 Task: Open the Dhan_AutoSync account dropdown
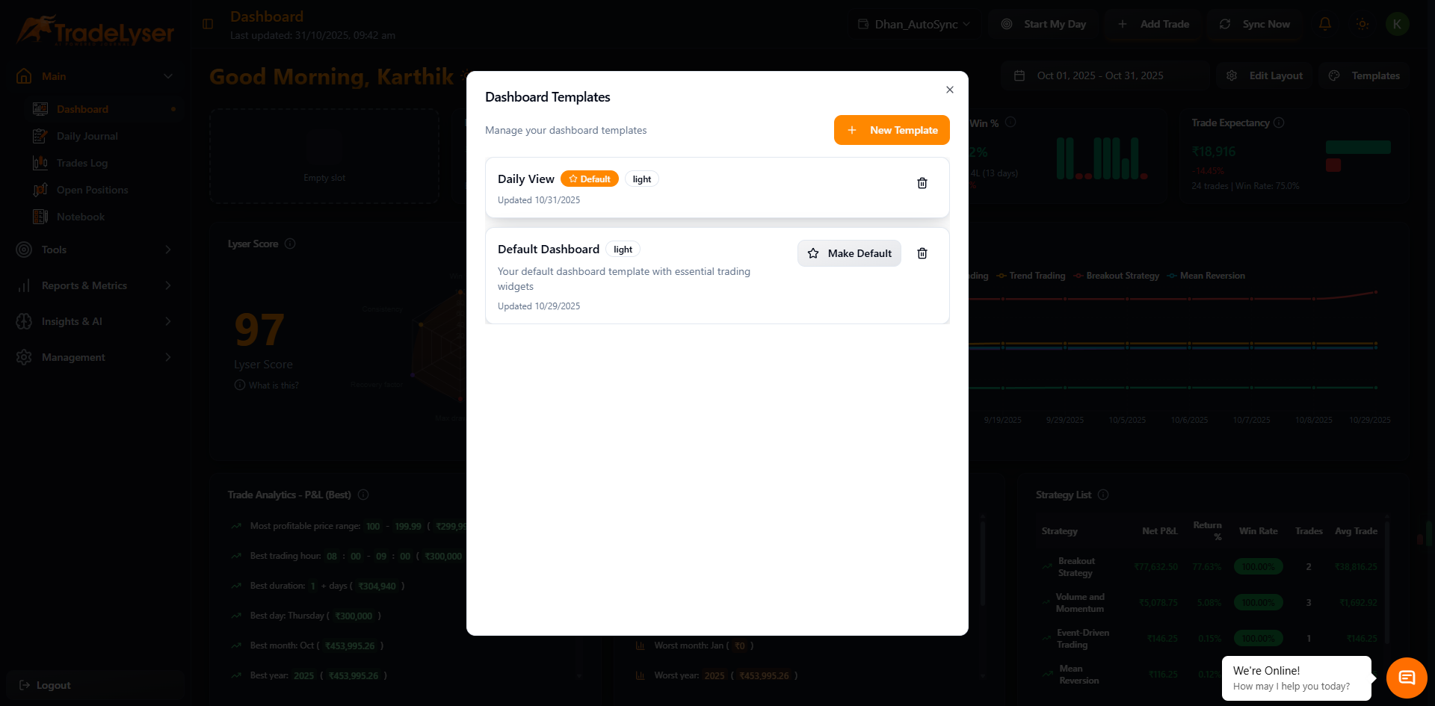tap(913, 24)
